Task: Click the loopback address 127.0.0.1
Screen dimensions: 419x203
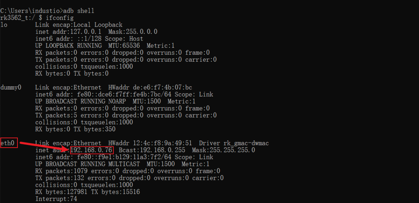Action: (84, 32)
